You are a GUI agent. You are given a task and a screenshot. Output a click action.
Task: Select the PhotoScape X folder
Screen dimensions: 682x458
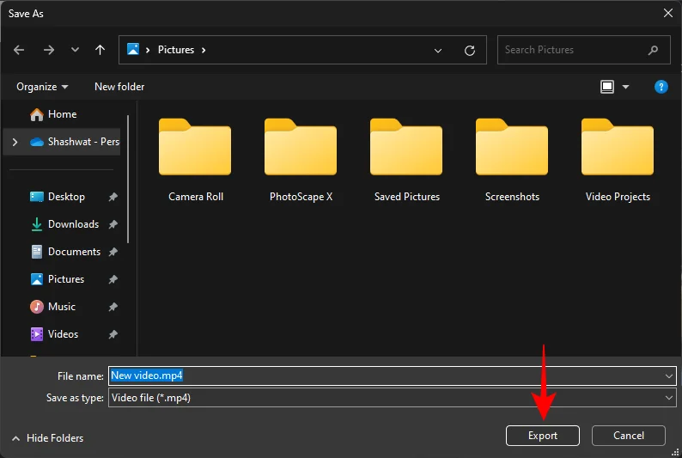301,160
